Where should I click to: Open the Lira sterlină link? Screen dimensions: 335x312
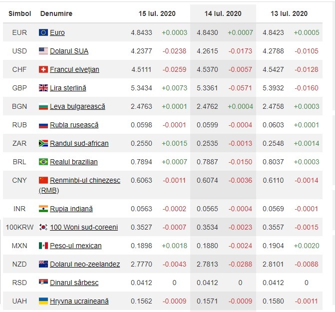pyautogui.click(x=68, y=88)
